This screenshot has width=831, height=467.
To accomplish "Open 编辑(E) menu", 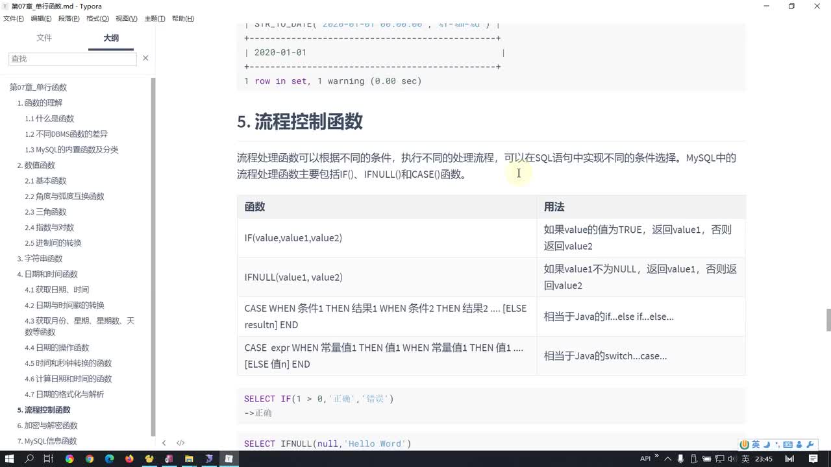I will pyautogui.click(x=42, y=19).
